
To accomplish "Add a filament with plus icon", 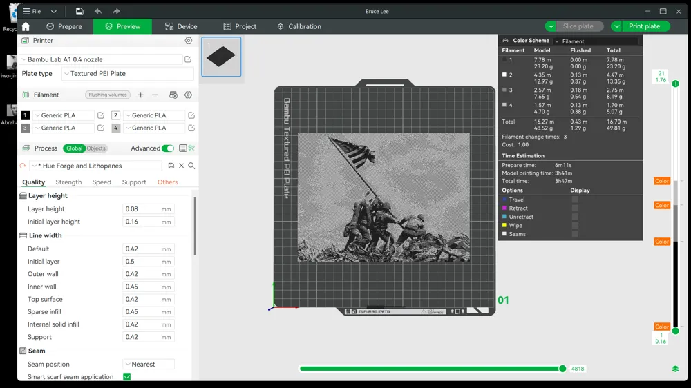I will (140, 95).
